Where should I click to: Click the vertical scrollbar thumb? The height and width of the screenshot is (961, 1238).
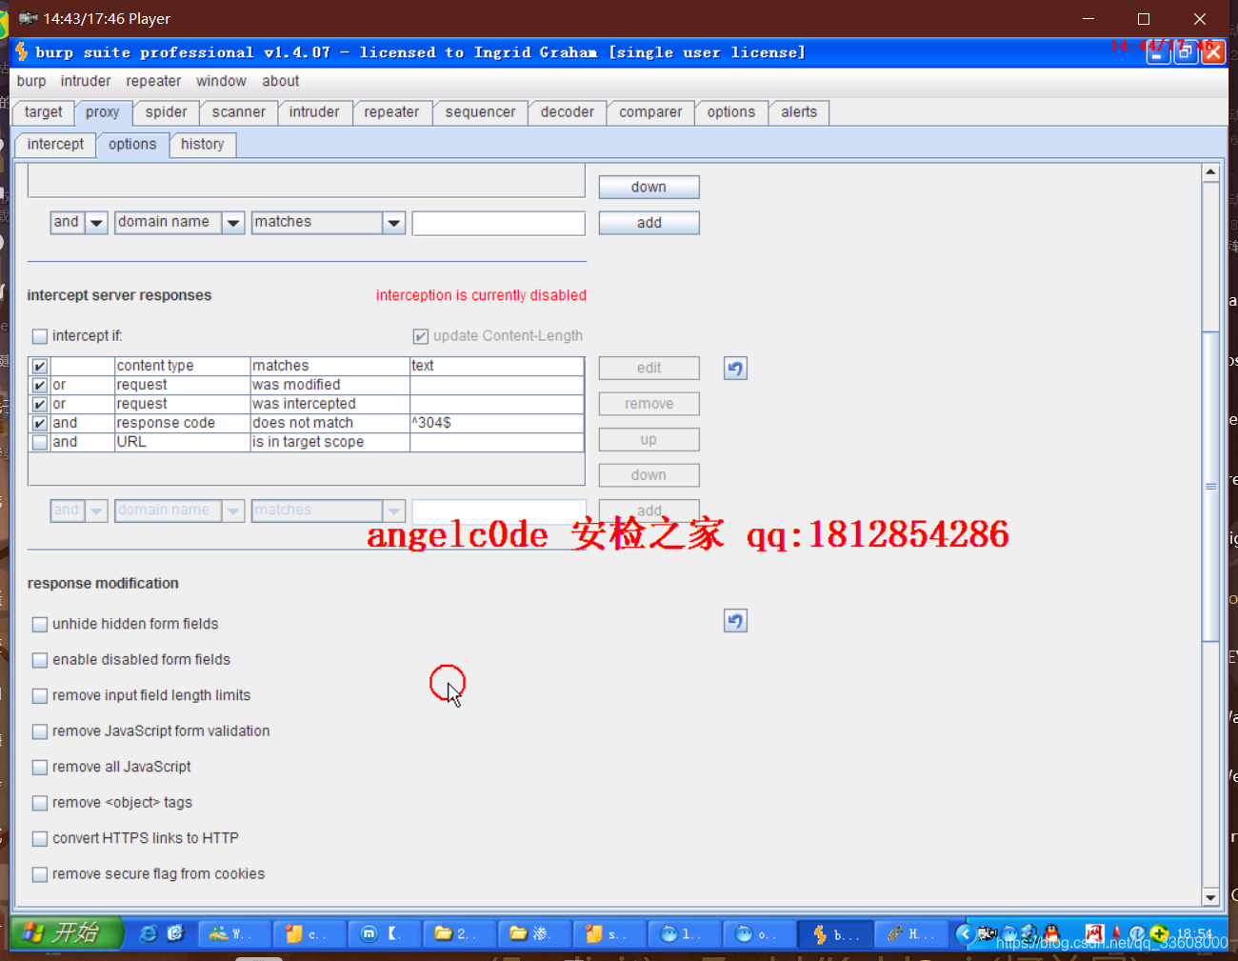click(1210, 486)
